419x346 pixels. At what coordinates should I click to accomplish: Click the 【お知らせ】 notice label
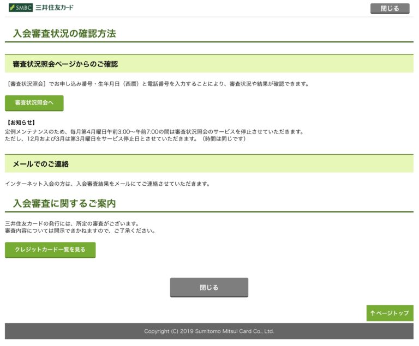point(20,123)
